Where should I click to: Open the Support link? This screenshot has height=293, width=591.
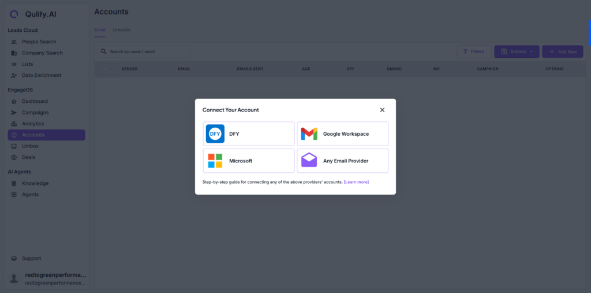tap(46, 259)
